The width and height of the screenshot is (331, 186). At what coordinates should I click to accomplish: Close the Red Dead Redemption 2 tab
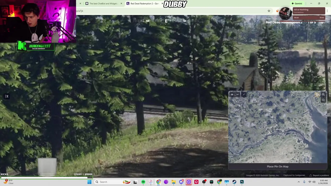click(163, 4)
